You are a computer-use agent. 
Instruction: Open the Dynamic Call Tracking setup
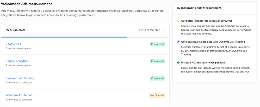20,78
